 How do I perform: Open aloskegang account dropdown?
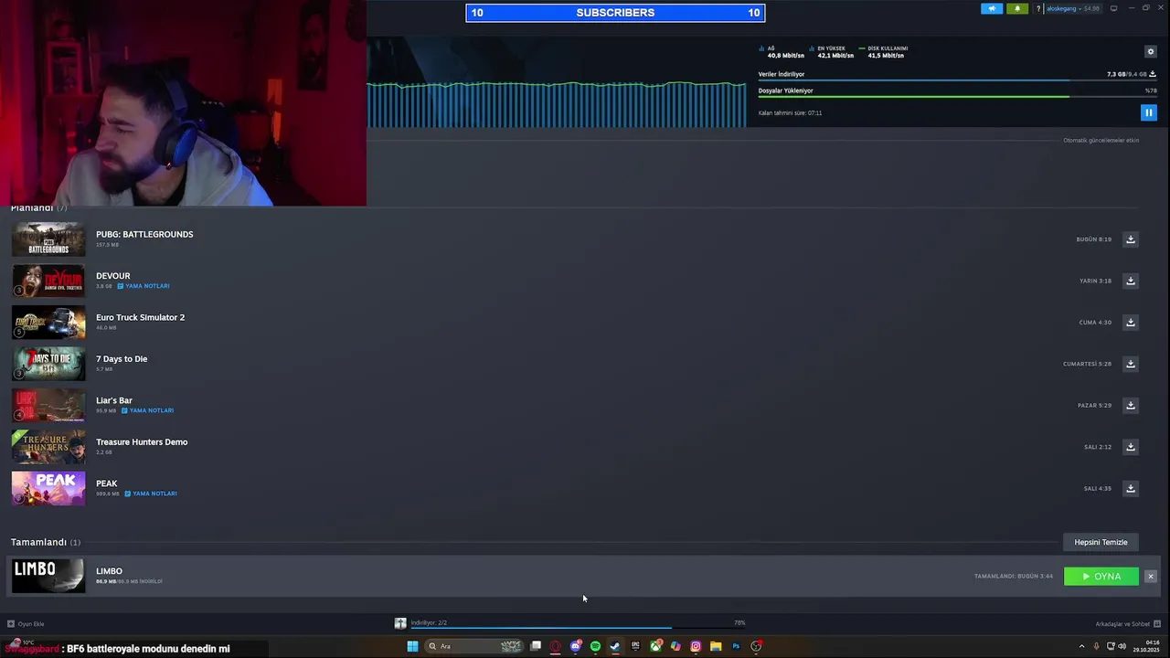(x=1075, y=8)
